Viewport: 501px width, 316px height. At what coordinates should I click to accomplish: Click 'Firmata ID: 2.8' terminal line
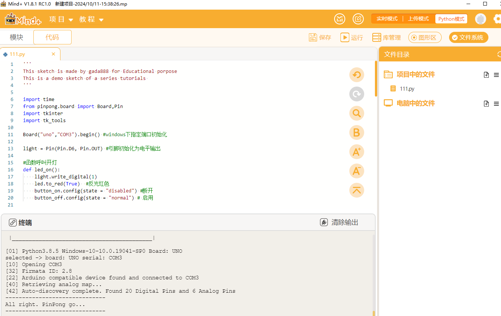click(39, 271)
